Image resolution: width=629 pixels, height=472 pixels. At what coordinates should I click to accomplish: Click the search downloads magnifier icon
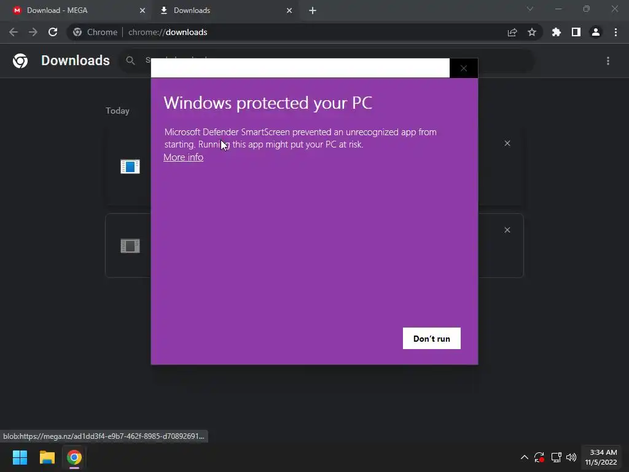pyautogui.click(x=130, y=61)
